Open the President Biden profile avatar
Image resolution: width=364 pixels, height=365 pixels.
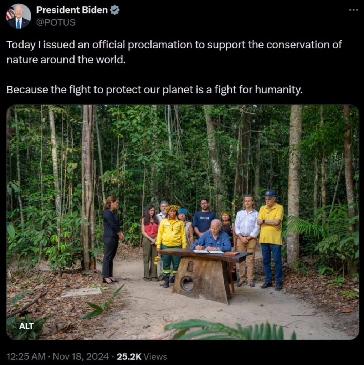(18, 16)
